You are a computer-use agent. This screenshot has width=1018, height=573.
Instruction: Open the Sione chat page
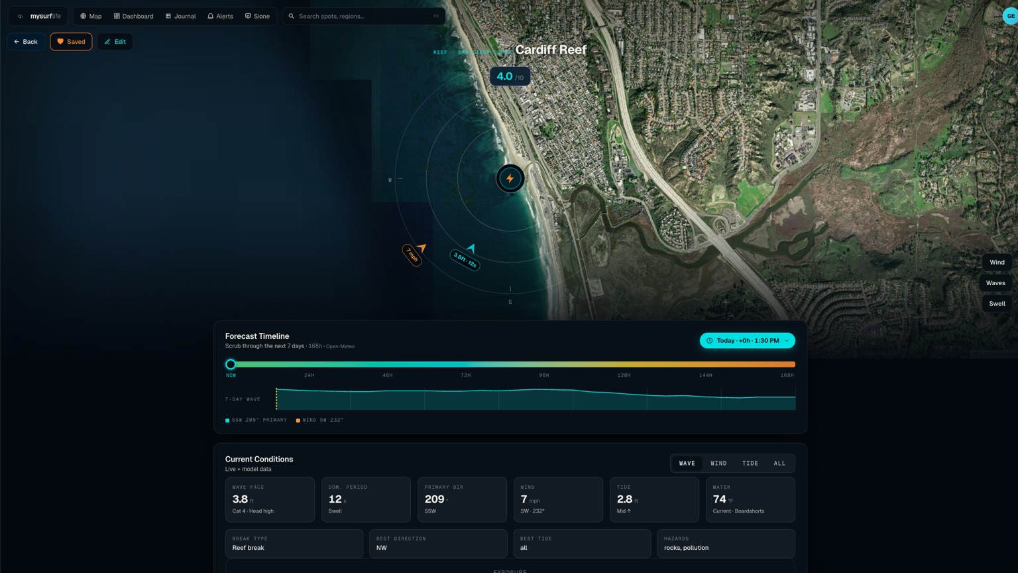pyautogui.click(x=257, y=16)
